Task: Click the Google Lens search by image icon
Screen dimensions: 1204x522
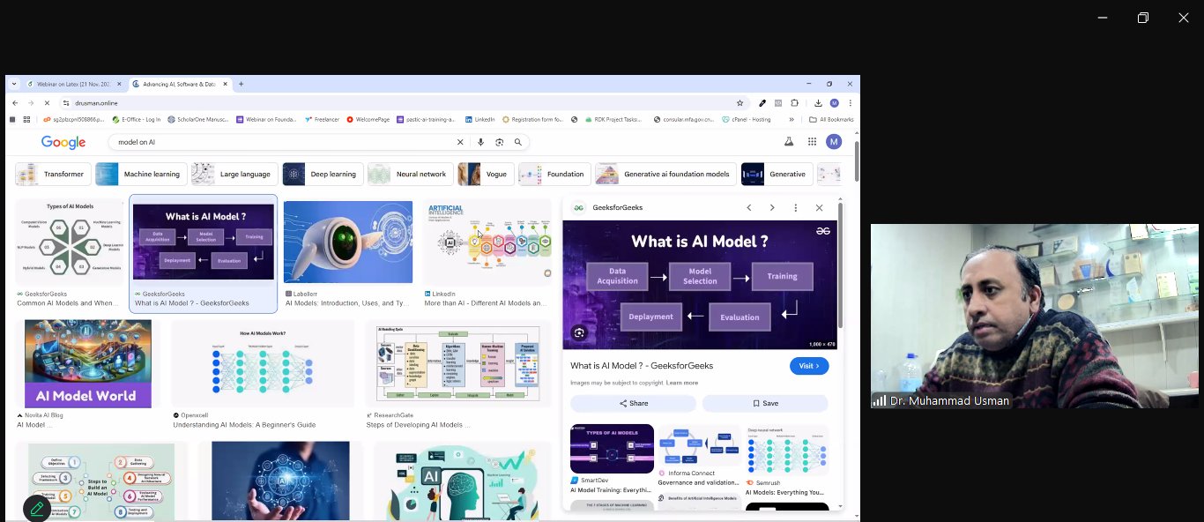Action: click(499, 142)
